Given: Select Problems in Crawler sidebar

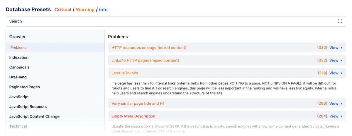Looking at the screenshot, I should tap(18, 47).
